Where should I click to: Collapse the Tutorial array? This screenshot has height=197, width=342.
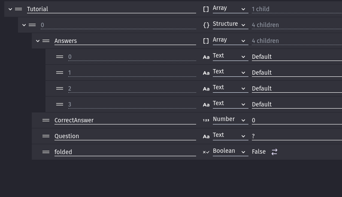tap(10, 9)
